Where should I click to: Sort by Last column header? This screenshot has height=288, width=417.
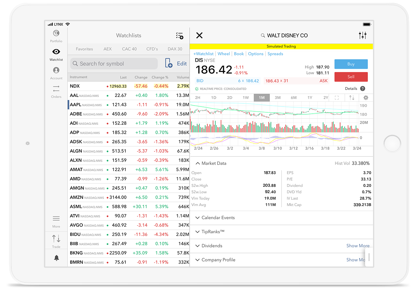(123, 77)
